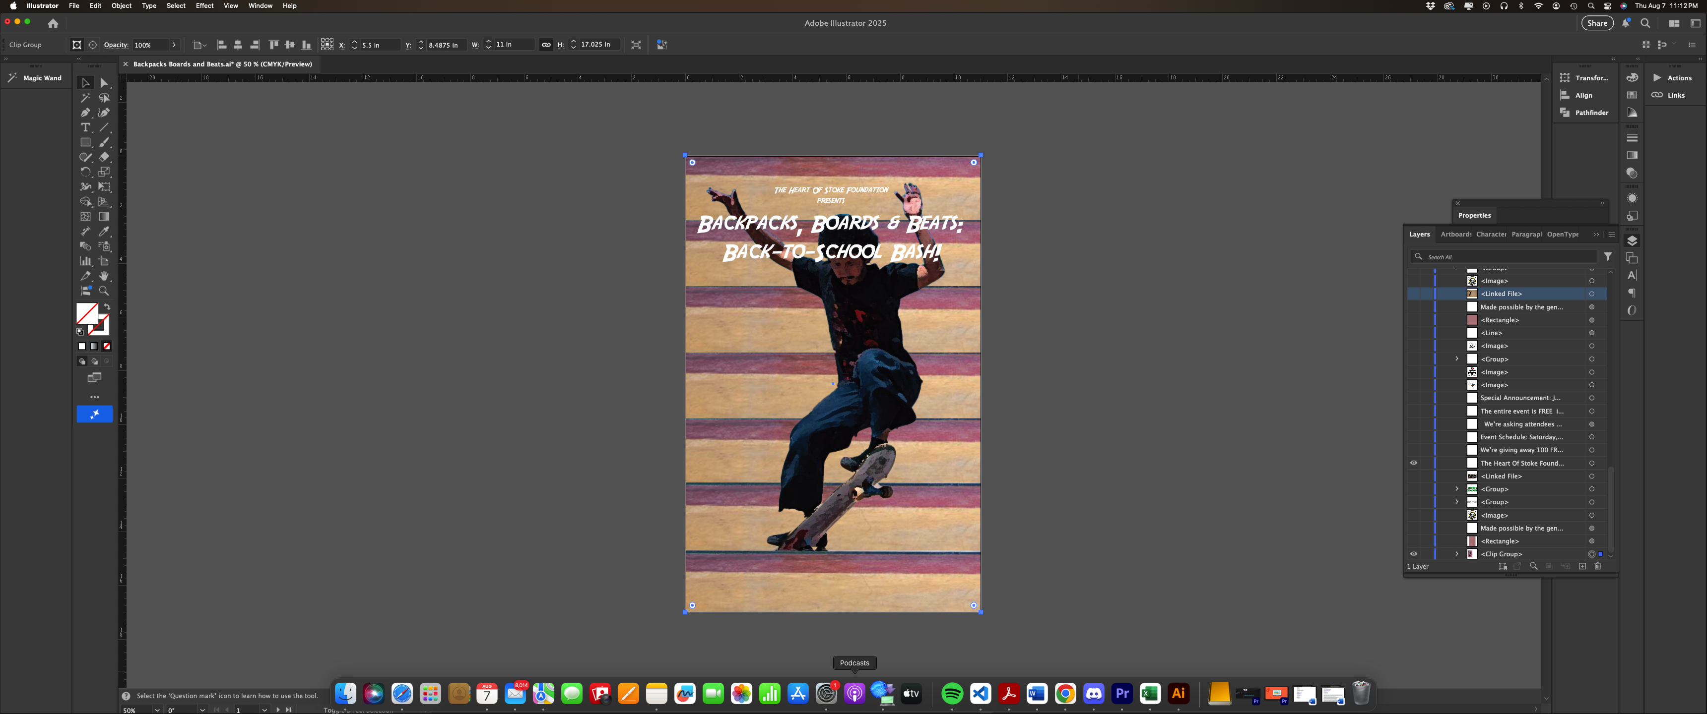Open the 50% zoom level dropdown
1707x714 pixels.
(157, 710)
